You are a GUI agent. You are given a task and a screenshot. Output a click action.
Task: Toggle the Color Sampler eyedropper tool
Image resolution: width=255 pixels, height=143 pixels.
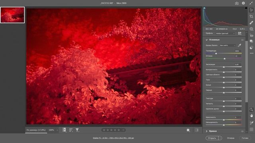(x=251, y=123)
